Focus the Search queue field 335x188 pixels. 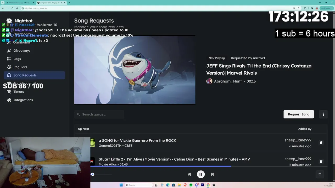click(x=99, y=114)
